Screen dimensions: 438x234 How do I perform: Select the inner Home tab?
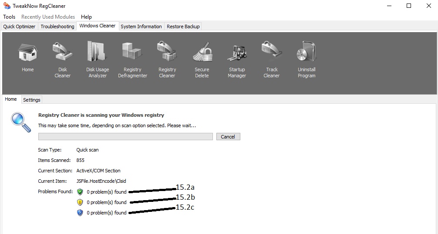click(x=11, y=99)
